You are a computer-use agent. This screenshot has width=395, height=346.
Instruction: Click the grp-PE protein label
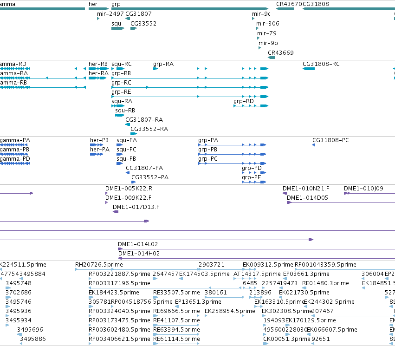pos(252,177)
